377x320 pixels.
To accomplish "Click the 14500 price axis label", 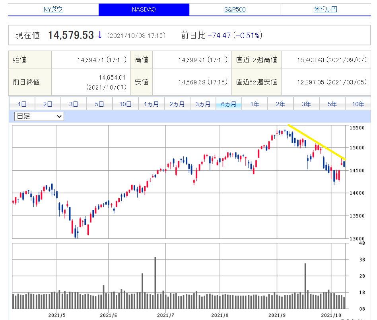I will 357,171.
